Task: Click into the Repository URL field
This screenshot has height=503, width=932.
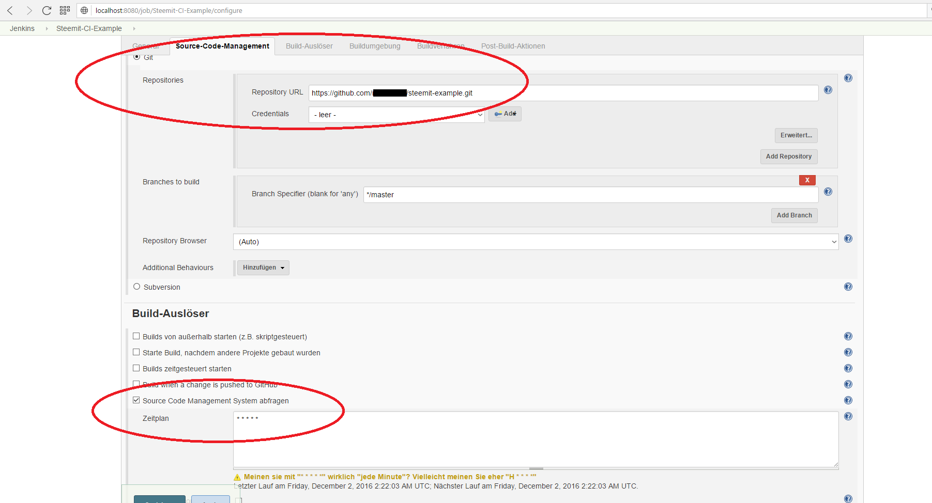Action: (563, 93)
